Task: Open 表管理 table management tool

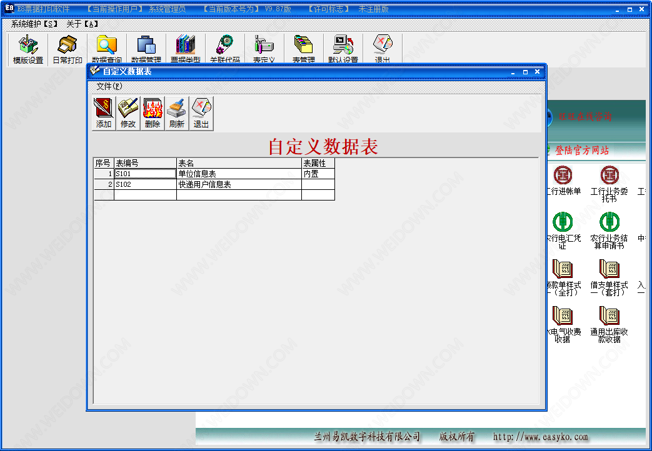Action: click(x=304, y=49)
